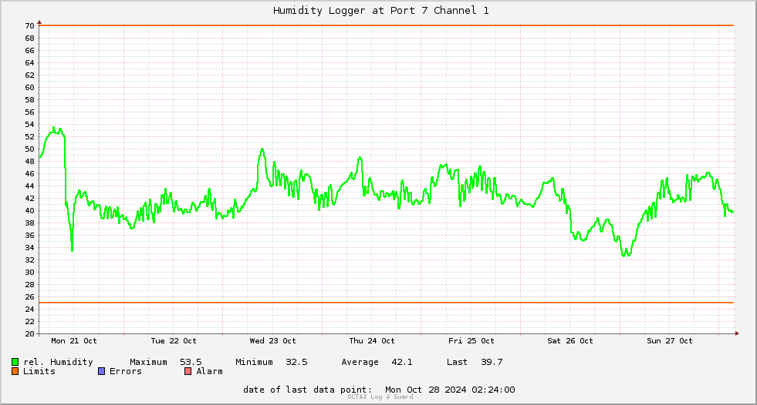Click the red Alarm legend swatch

pyautogui.click(x=188, y=371)
